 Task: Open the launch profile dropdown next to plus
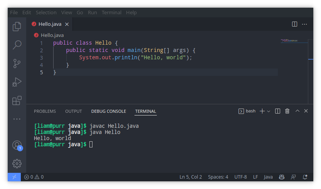point(269,111)
